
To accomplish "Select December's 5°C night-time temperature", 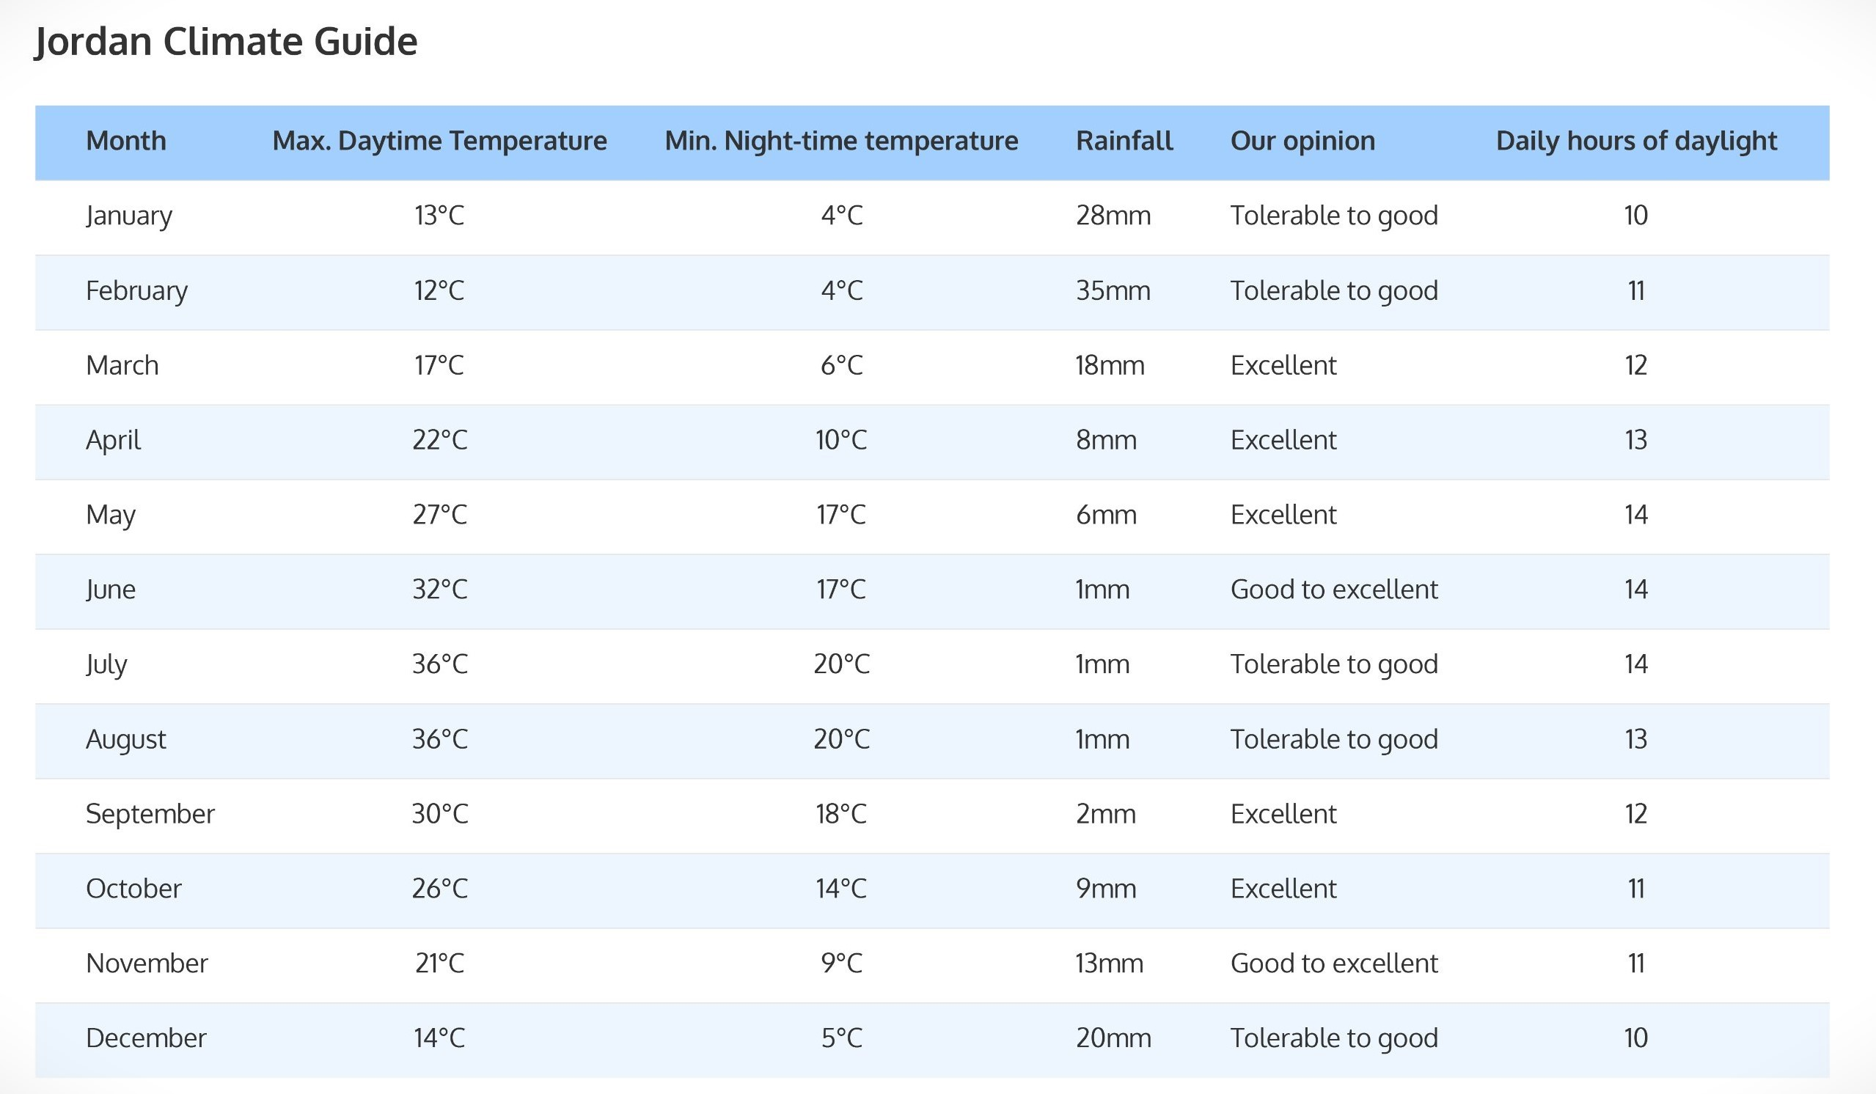I will click(841, 1038).
